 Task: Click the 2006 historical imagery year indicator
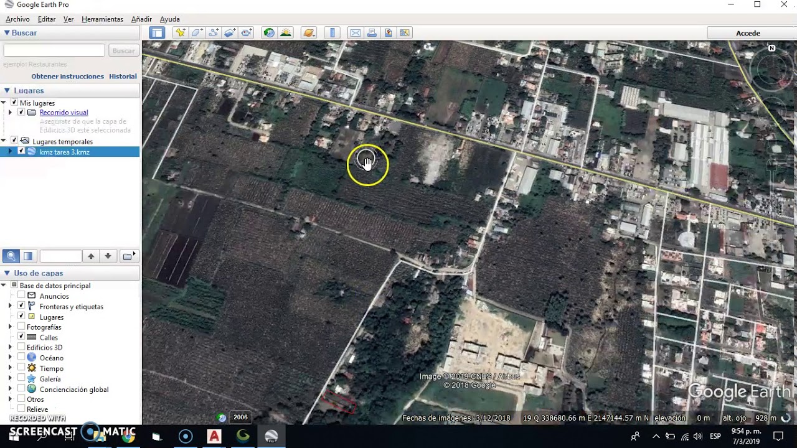[240, 418]
